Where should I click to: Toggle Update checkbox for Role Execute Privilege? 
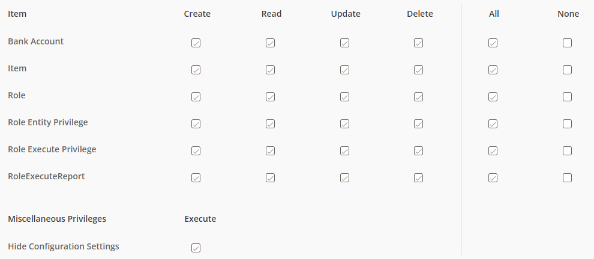coord(344,150)
